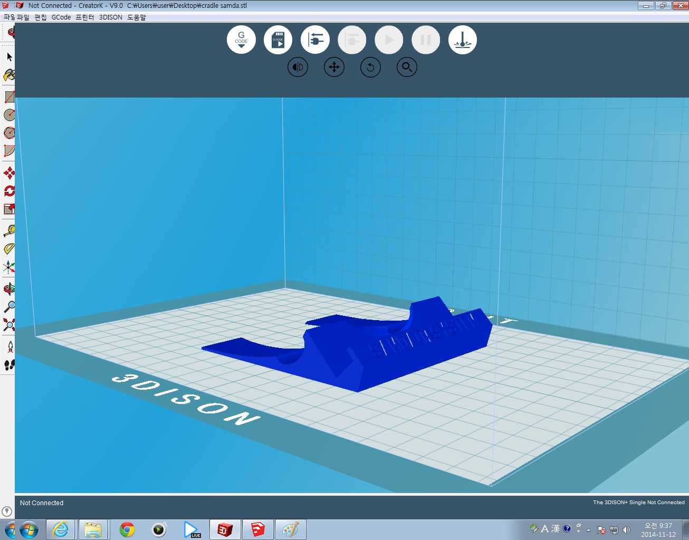Click the IME 'A' input mode indicator
Screen dimensions: 689x540
coord(545,528)
